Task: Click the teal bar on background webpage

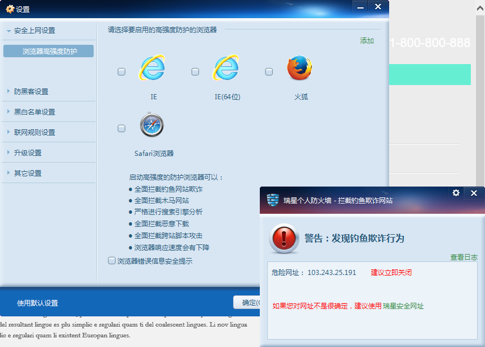Action: [430, 74]
